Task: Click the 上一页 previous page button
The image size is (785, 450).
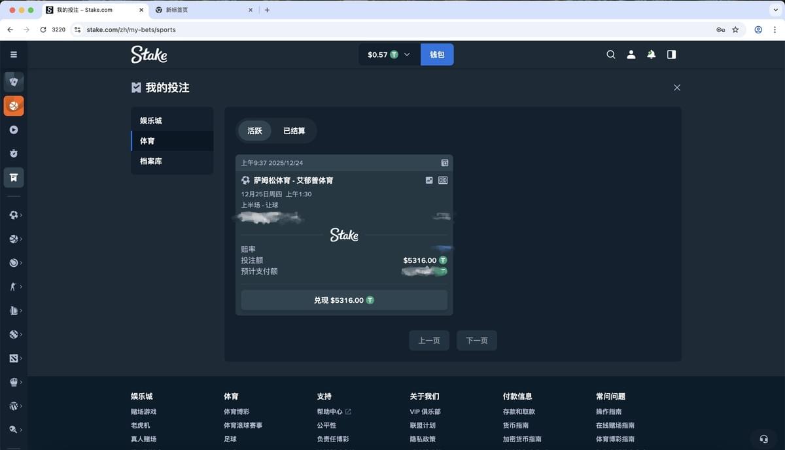Action: tap(429, 340)
